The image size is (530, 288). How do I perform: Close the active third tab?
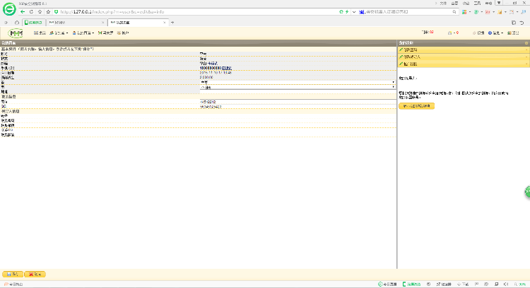click(x=165, y=23)
